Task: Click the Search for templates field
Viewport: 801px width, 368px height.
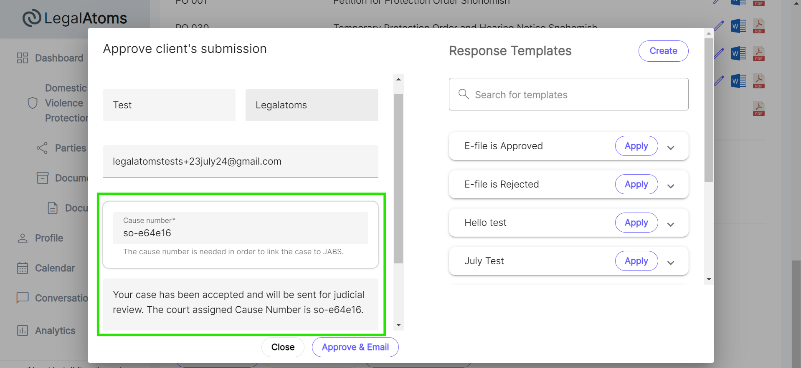Action: tap(568, 94)
